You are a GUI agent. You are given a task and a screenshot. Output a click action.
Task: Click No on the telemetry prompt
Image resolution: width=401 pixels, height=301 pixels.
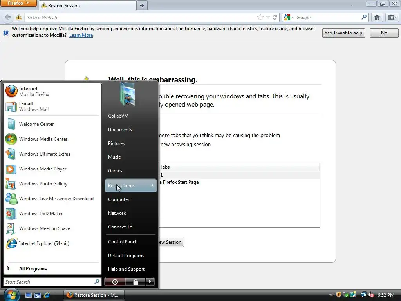pyautogui.click(x=384, y=33)
